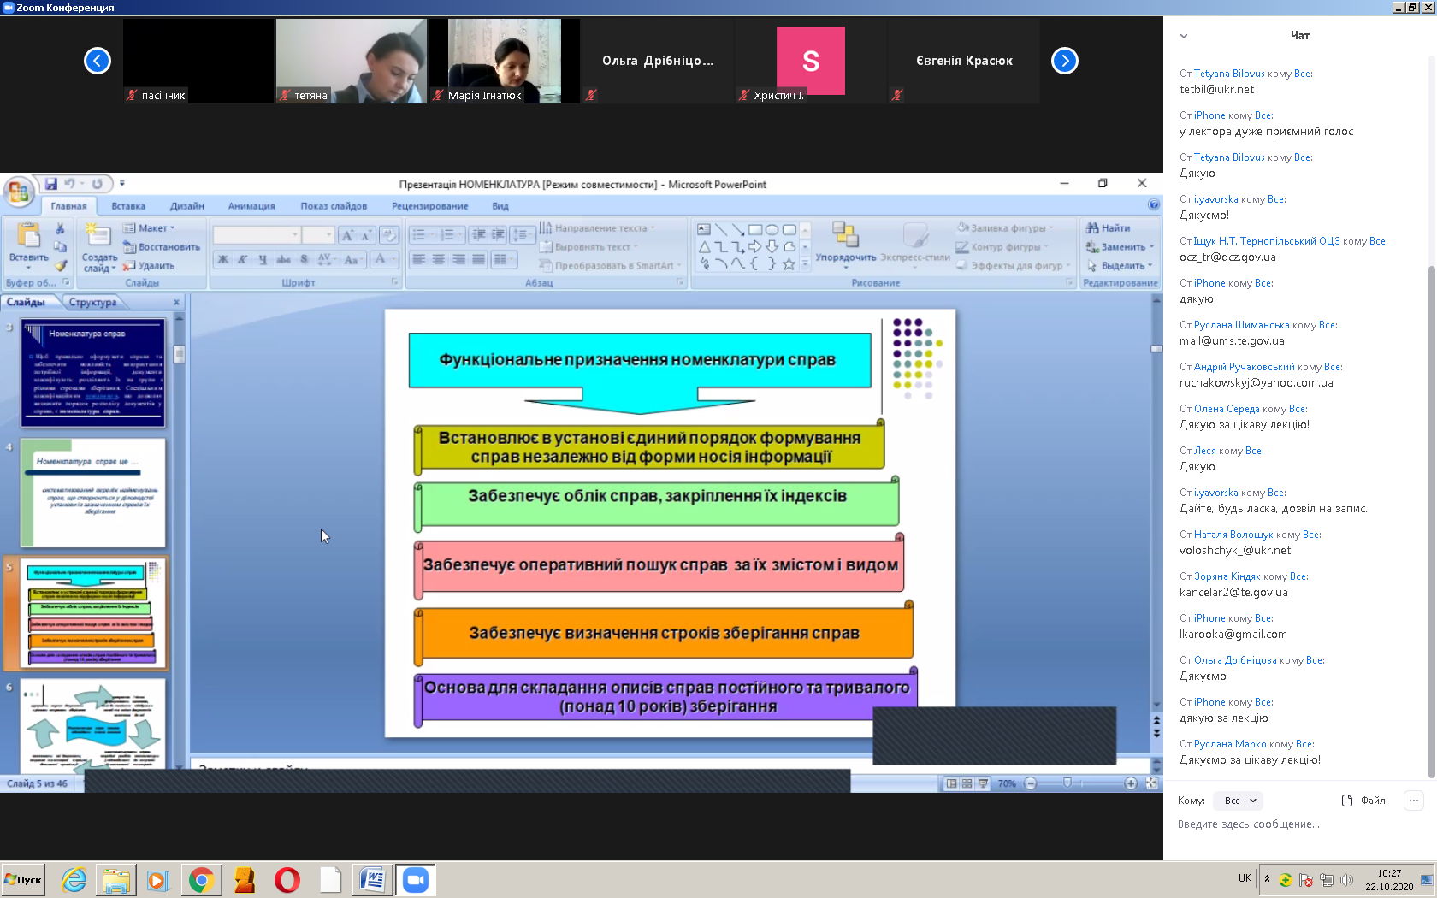Switch to slide sorter view icon
The image size is (1437, 898).
click(x=967, y=783)
